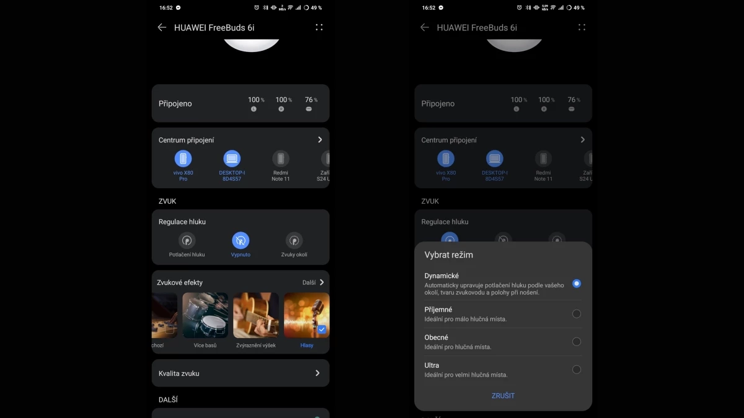
Task: Tap 16:52 clock in left status bar
Action: click(166, 8)
